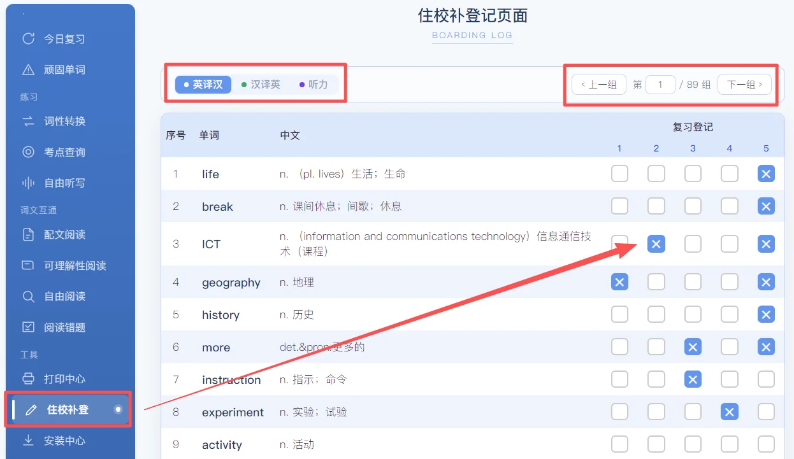Click the translation 'n. 地理'

coord(297,282)
